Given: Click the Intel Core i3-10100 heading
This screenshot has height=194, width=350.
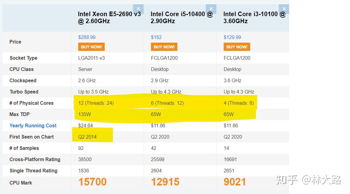Looking at the screenshot, I should 254,17.
